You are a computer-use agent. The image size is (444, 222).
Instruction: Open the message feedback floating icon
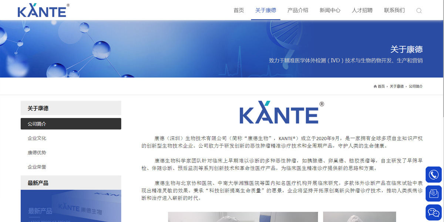coord(434,194)
